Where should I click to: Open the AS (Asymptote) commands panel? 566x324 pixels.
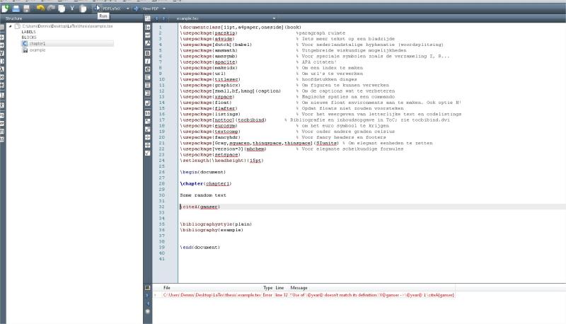point(2,139)
